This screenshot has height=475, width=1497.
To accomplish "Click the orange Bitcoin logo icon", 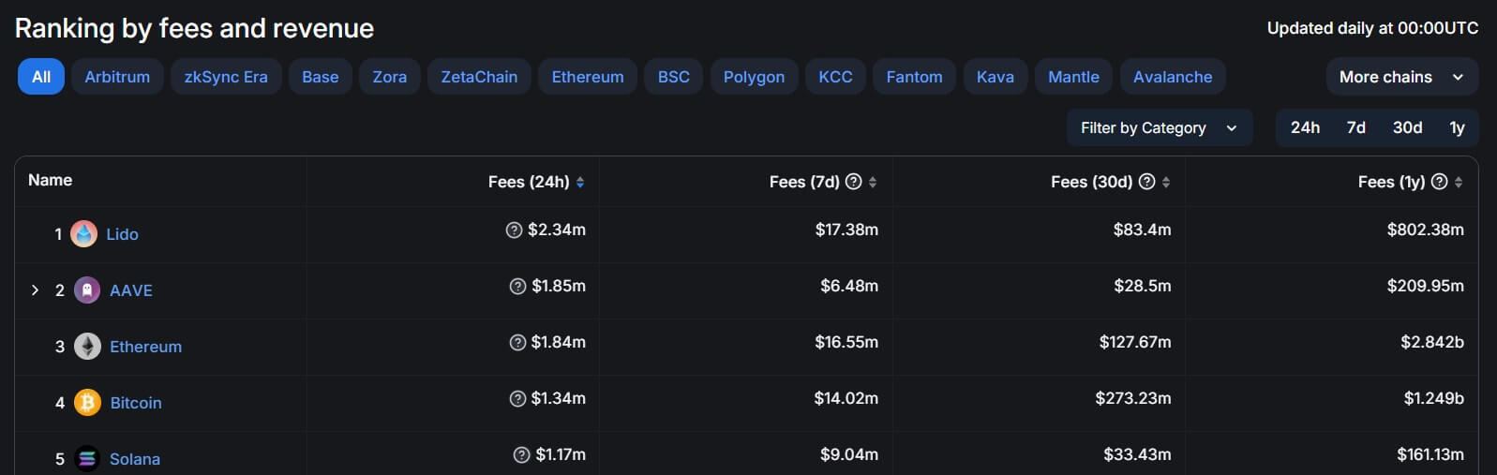I will point(87,403).
